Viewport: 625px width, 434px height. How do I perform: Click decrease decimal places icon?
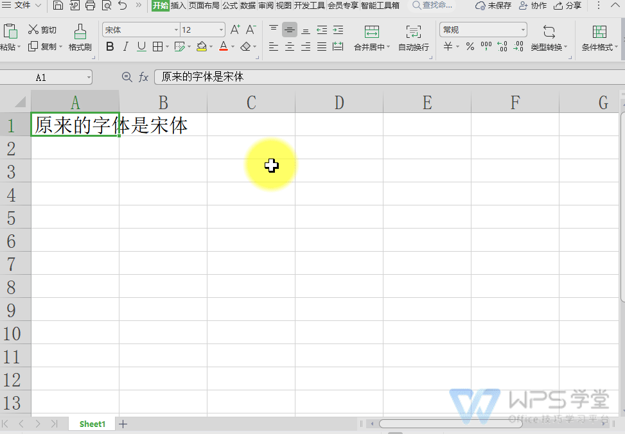(x=518, y=47)
